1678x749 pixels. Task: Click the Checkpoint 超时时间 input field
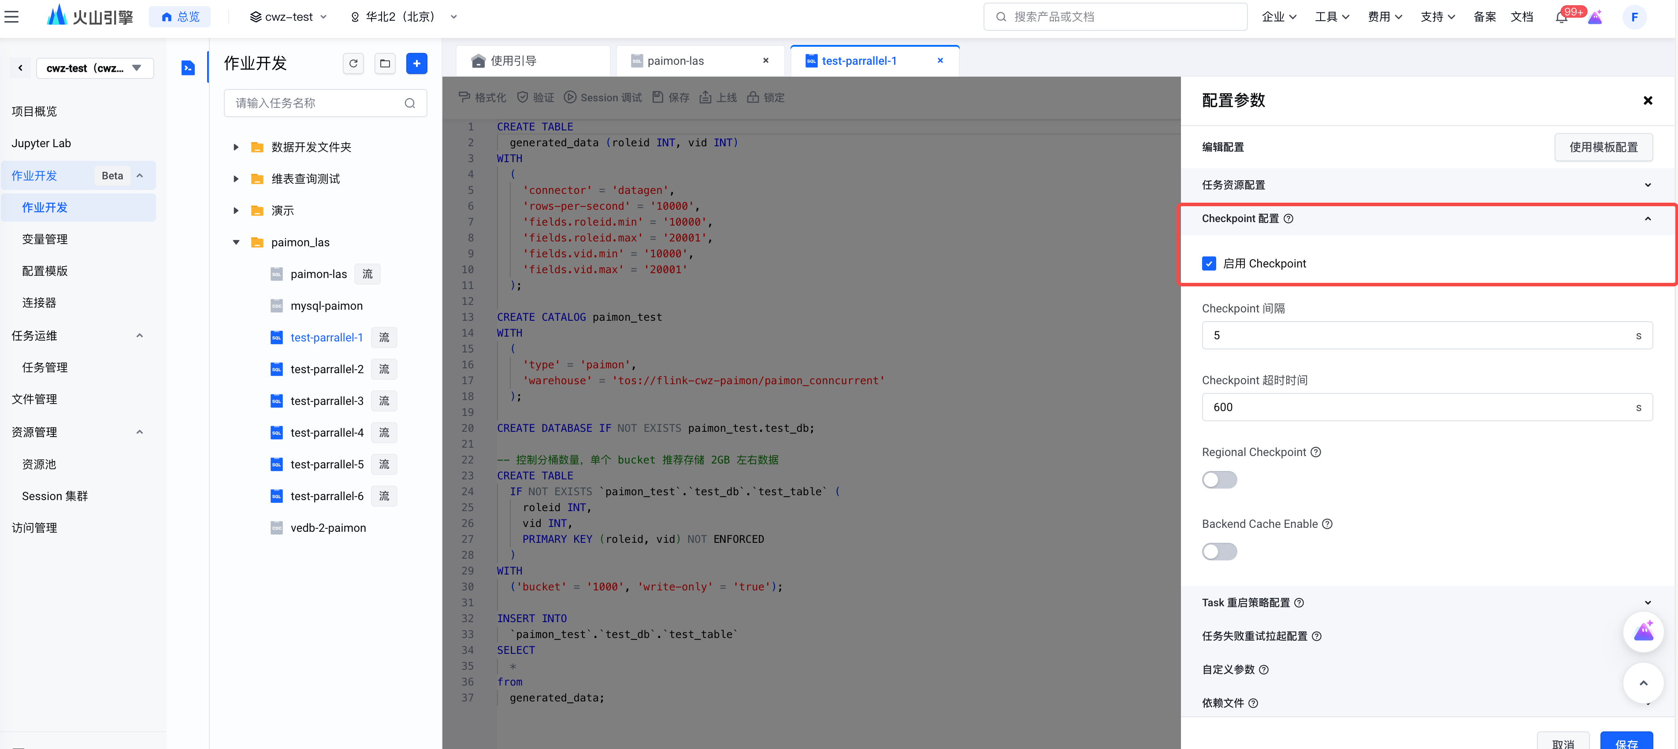coord(1426,407)
